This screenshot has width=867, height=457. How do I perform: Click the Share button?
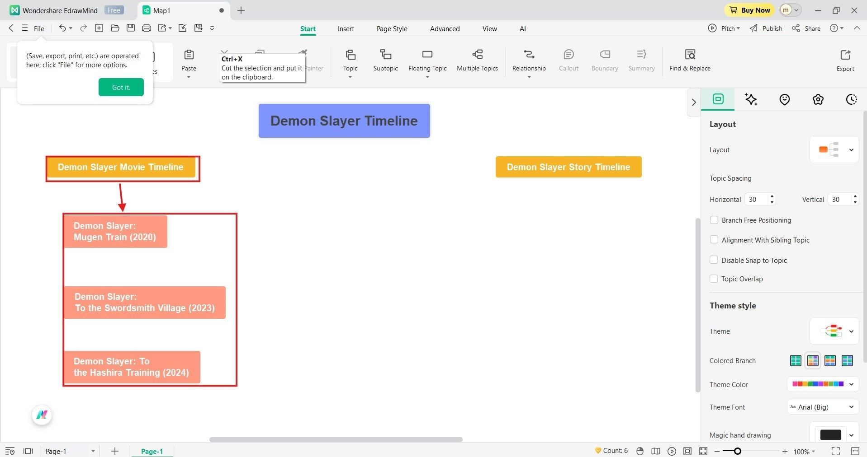[x=806, y=28]
